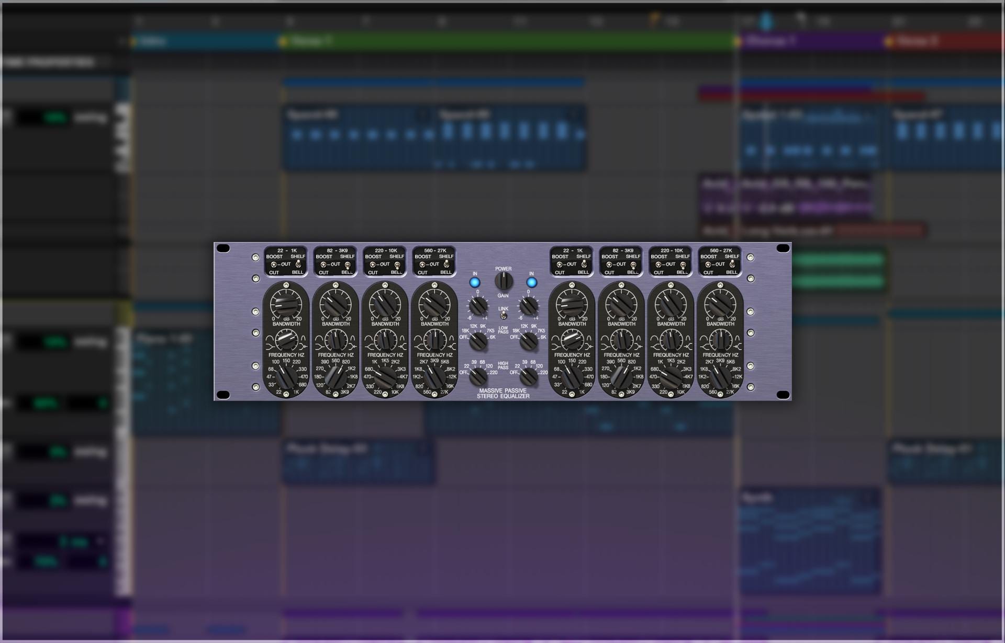Toggle BOOST/CUT switch on left 220-10K band
Image resolution: width=1005 pixels, height=643 pixels.
coord(373,265)
